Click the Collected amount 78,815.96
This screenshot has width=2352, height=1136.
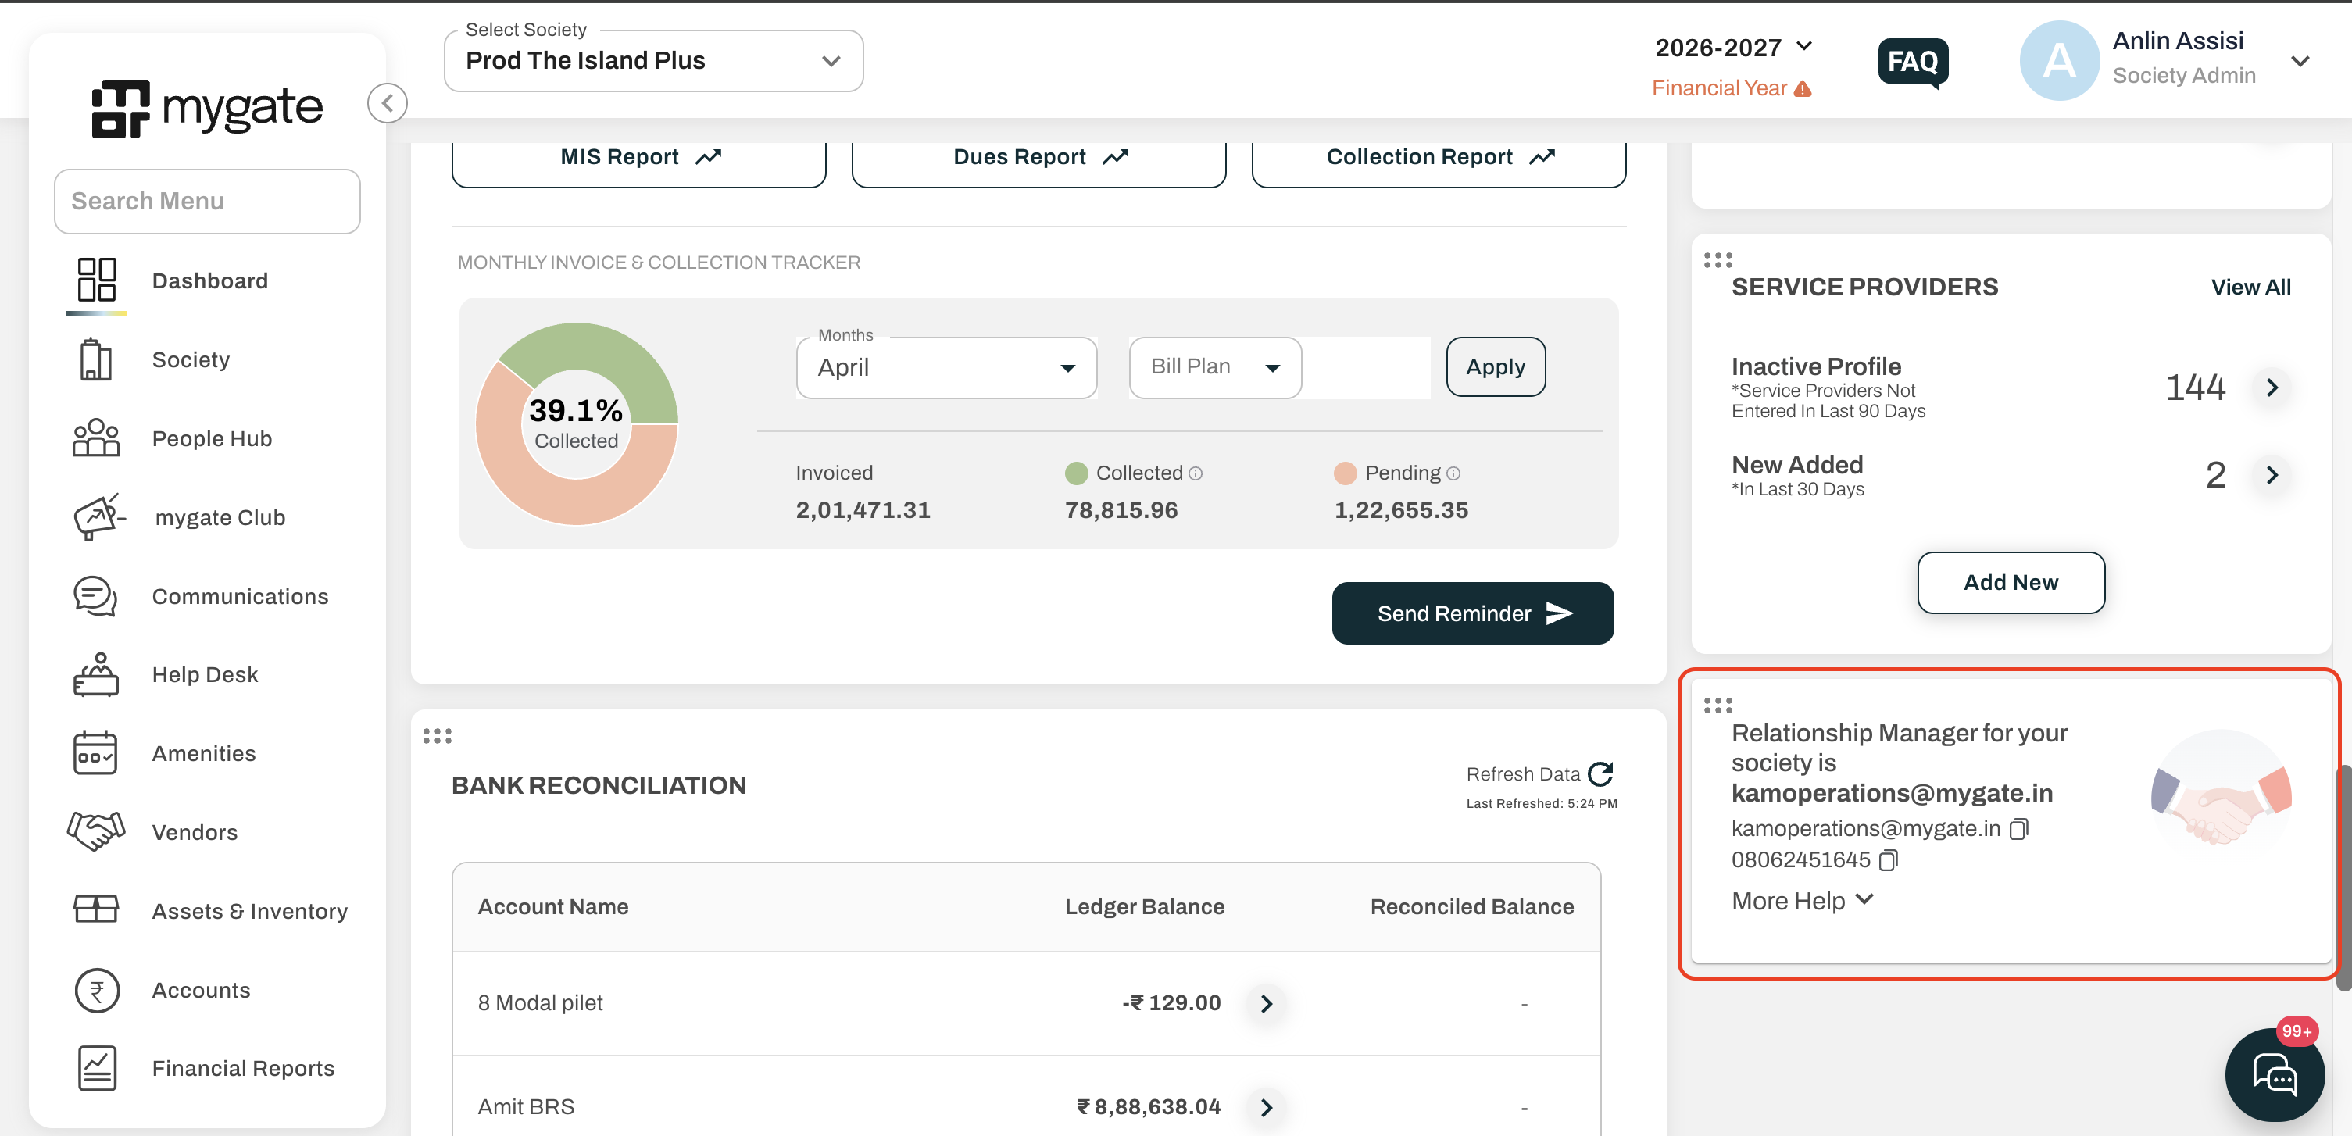point(1121,509)
